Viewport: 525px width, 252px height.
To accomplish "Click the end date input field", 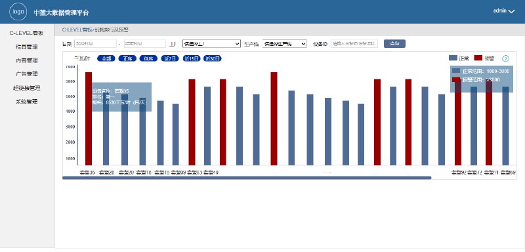I will pos(145,43).
